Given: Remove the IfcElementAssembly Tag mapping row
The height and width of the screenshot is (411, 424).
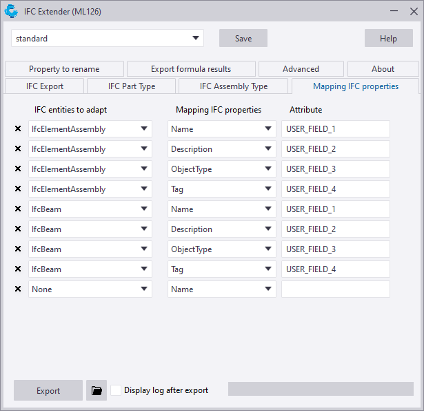Looking at the screenshot, I should tap(18, 189).
